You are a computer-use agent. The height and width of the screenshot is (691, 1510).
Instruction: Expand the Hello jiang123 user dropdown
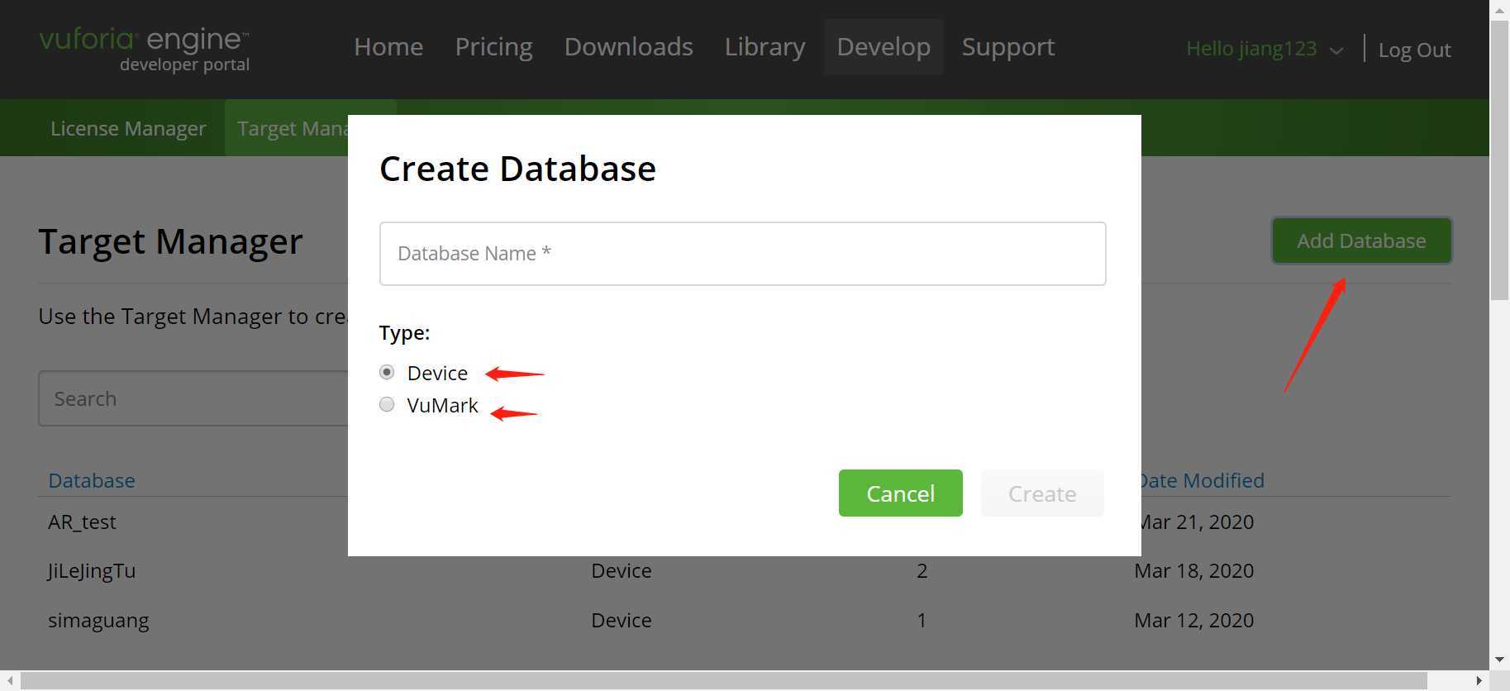1264,49
